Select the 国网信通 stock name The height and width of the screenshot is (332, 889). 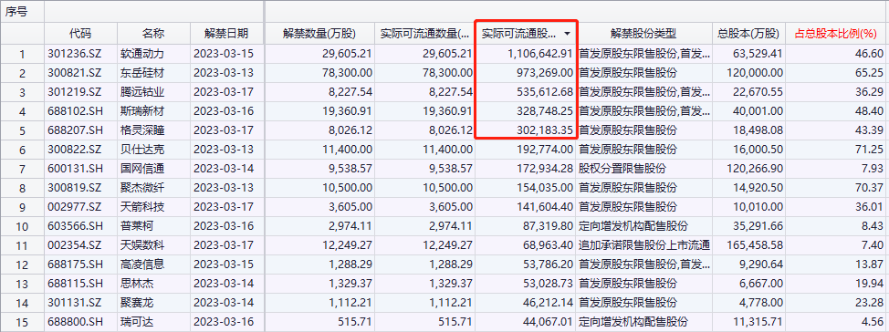click(142, 169)
